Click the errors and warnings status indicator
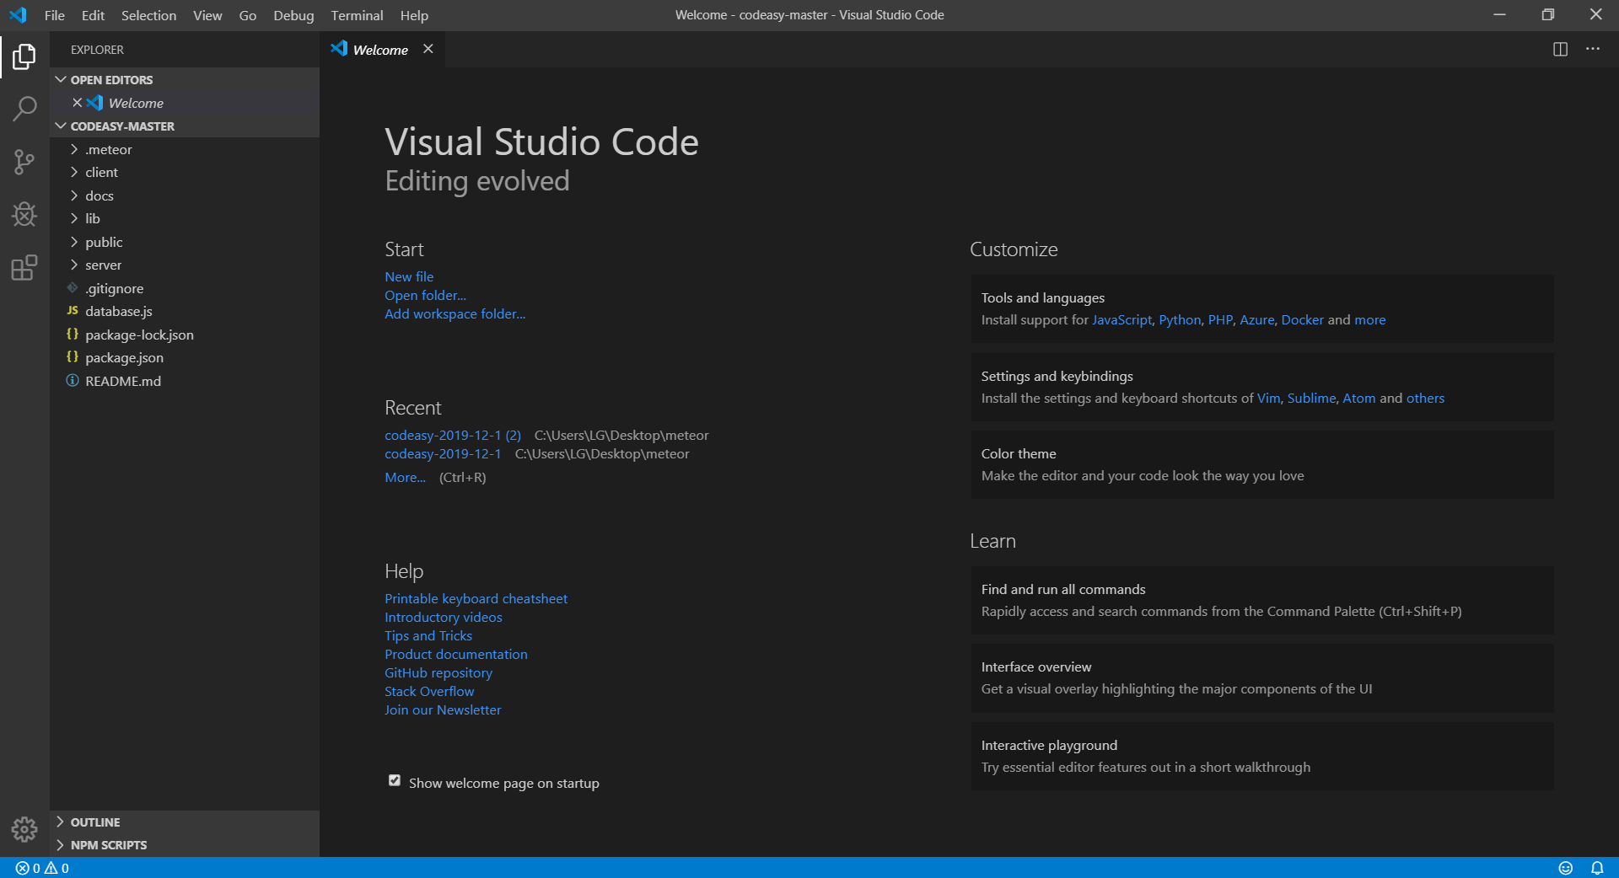Screen dimensions: 1619x878 [42, 868]
